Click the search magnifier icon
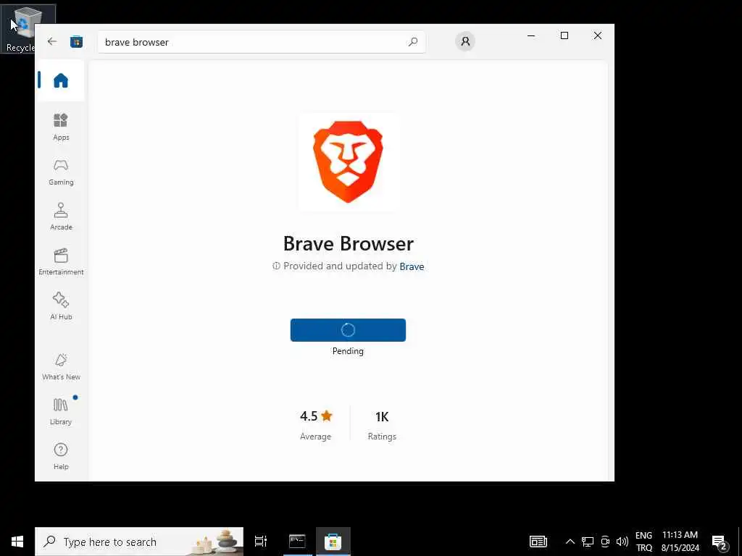The height and width of the screenshot is (556, 742). tap(412, 42)
